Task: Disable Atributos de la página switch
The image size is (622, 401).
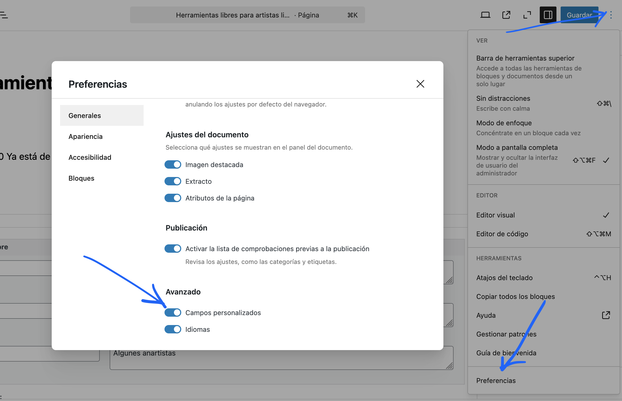Action: [x=173, y=198]
